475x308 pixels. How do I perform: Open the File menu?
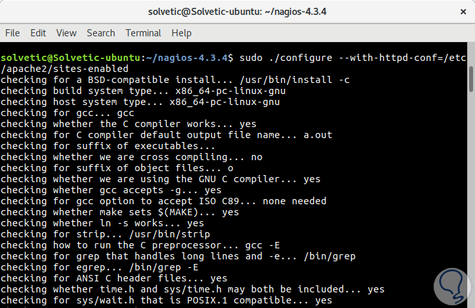(x=12, y=32)
